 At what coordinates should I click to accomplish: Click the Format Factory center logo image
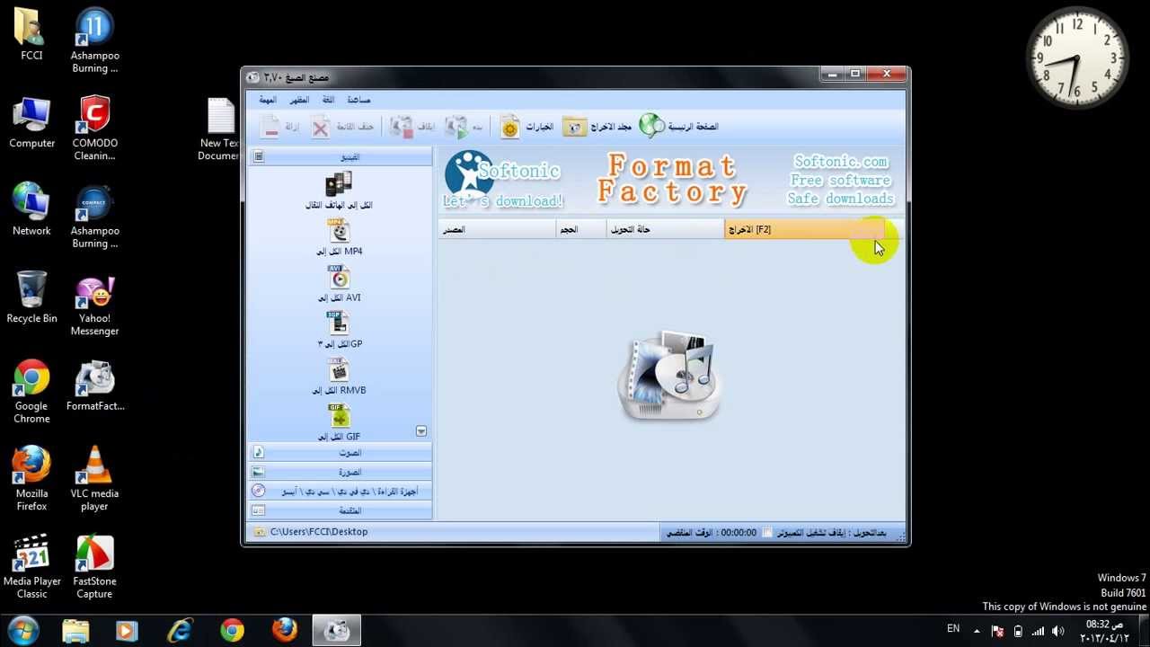point(670,376)
